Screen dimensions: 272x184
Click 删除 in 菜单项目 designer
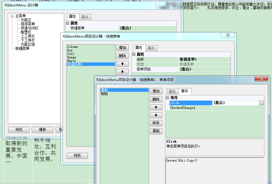pos(156,99)
